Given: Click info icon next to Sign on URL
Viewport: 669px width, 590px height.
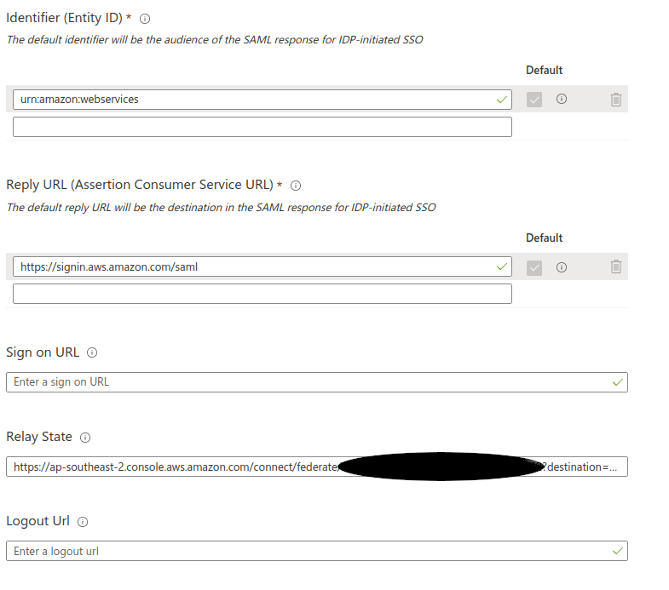Looking at the screenshot, I should point(92,352).
